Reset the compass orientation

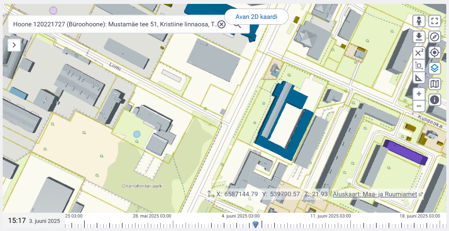[x=435, y=37]
